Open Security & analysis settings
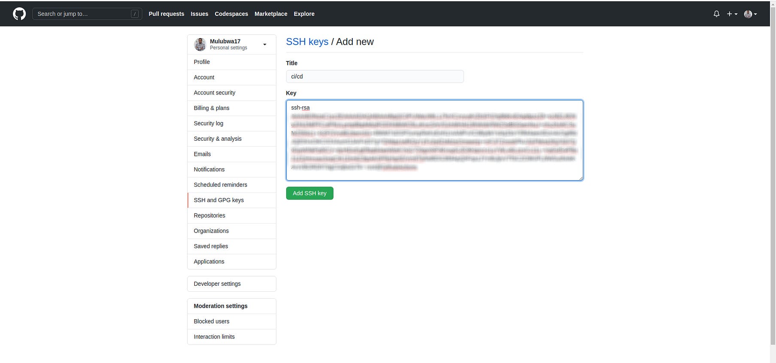This screenshot has height=363, width=776. [x=232, y=139]
